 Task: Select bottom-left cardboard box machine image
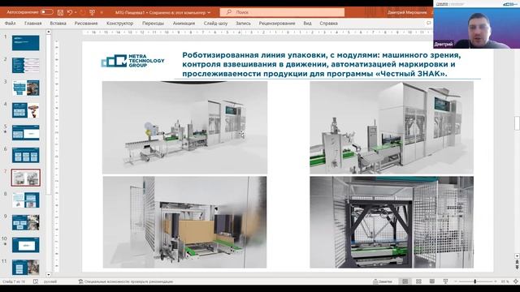coord(184,221)
